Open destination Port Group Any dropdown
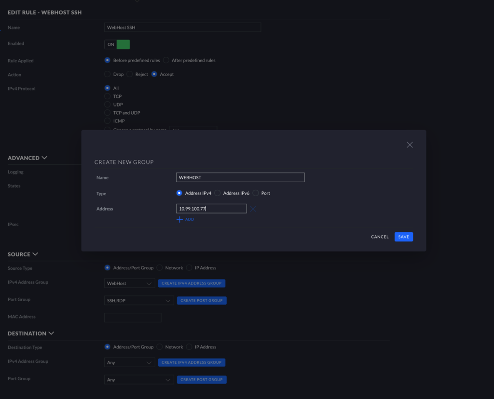The height and width of the screenshot is (399, 494). (x=139, y=380)
